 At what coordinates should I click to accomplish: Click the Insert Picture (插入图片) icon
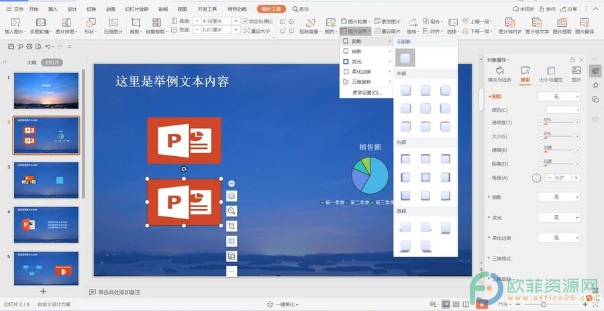(x=15, y=22)
